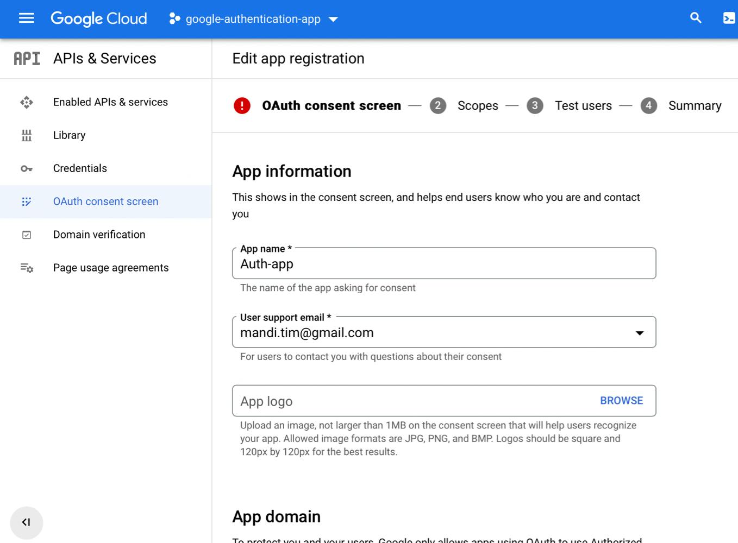Click the Domain verification checkbox icon

(x=27, y=235)
